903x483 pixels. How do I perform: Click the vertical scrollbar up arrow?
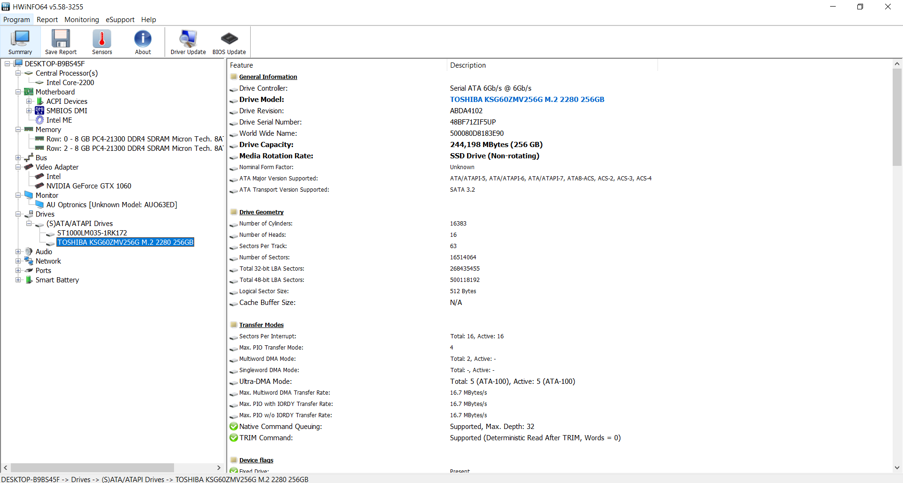[x=897, y=64]
